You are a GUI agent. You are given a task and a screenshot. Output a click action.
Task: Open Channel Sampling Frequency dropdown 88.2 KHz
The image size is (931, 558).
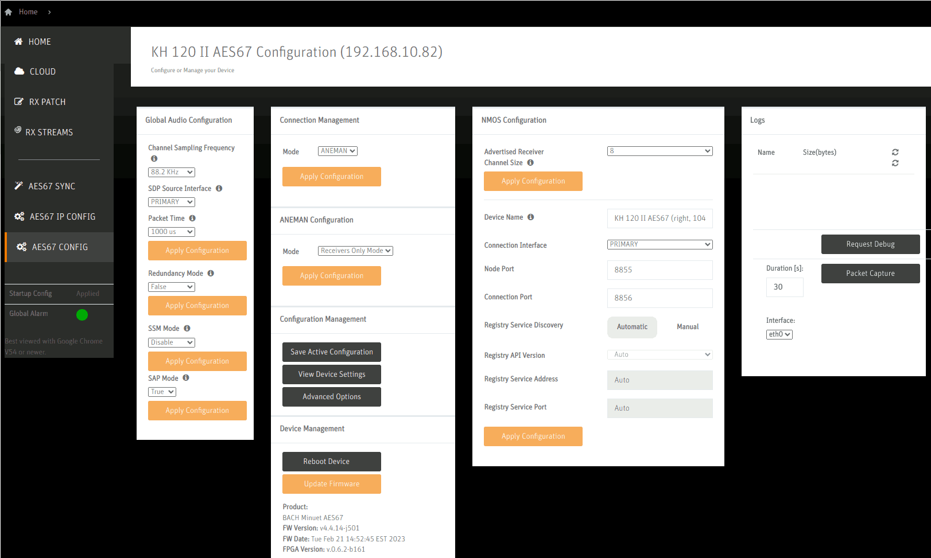[172, 172]
